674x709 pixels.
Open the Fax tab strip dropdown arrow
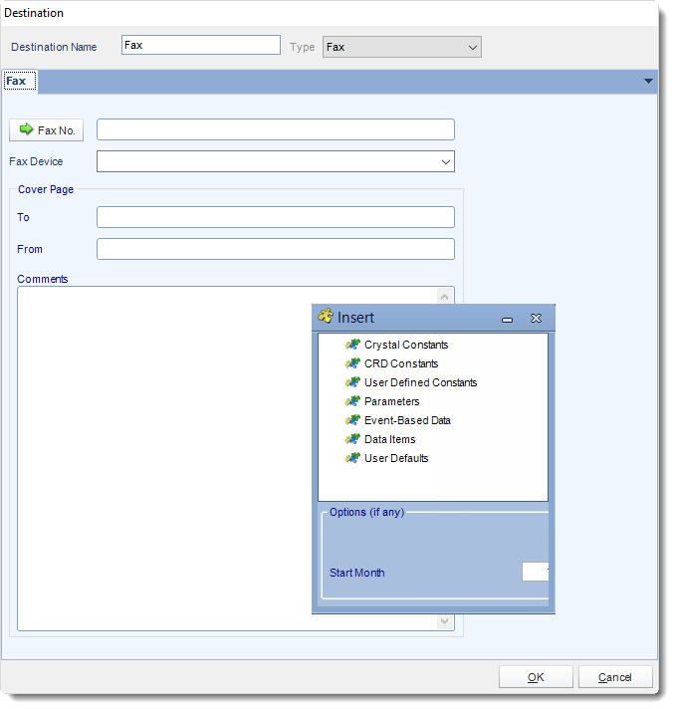pyautogui.click(x=648, y=82)
